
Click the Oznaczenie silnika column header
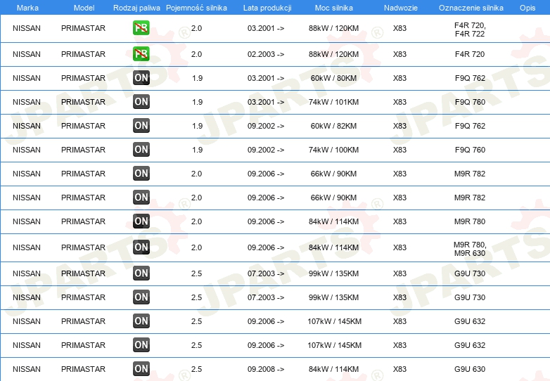(471, 8)
